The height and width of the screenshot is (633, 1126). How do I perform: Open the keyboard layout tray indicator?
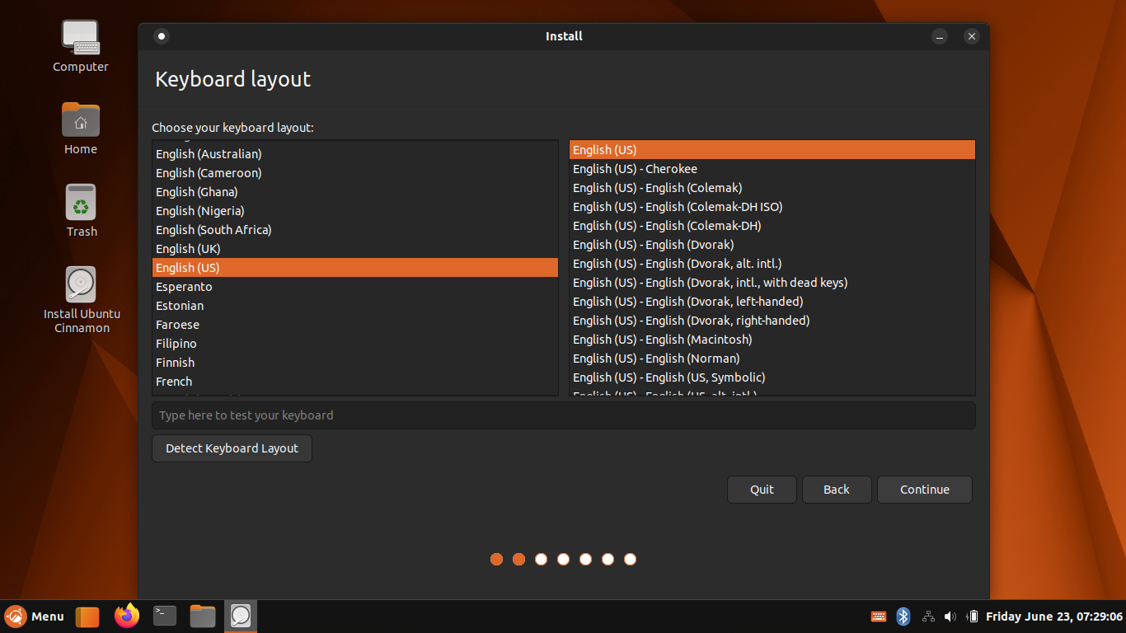(879, 617)
